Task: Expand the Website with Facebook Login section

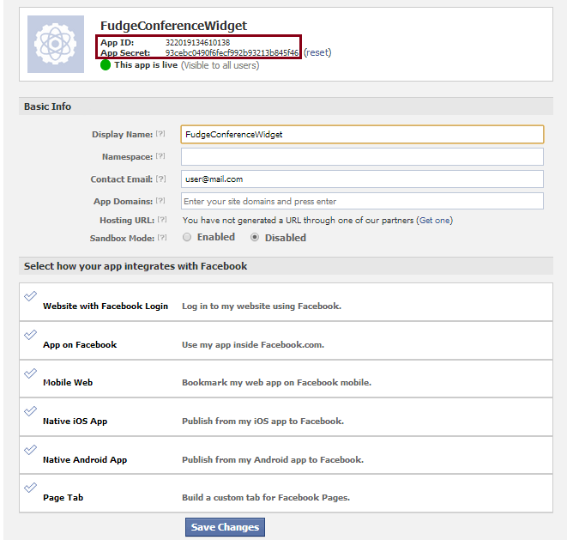Action: (286, 302)
